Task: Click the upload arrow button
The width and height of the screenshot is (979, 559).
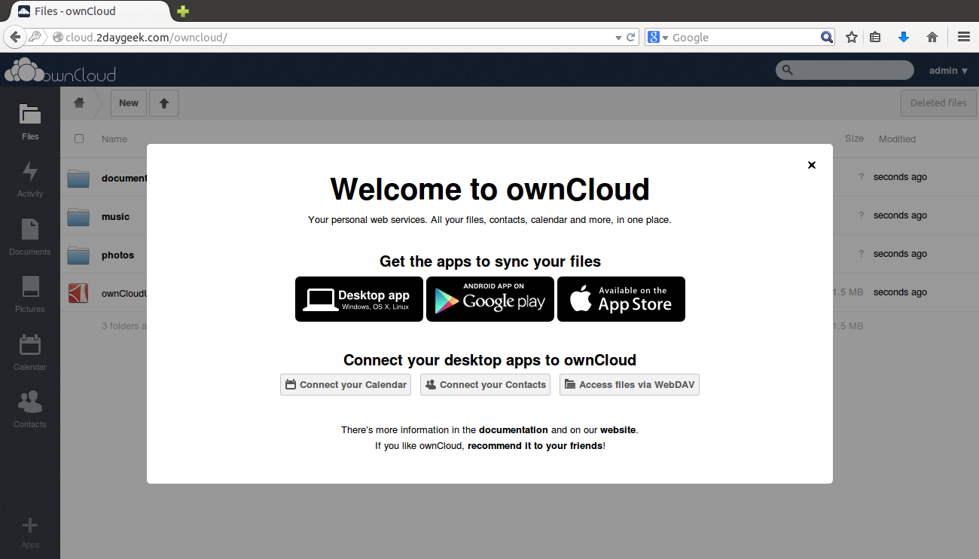Action: (163, 103)
